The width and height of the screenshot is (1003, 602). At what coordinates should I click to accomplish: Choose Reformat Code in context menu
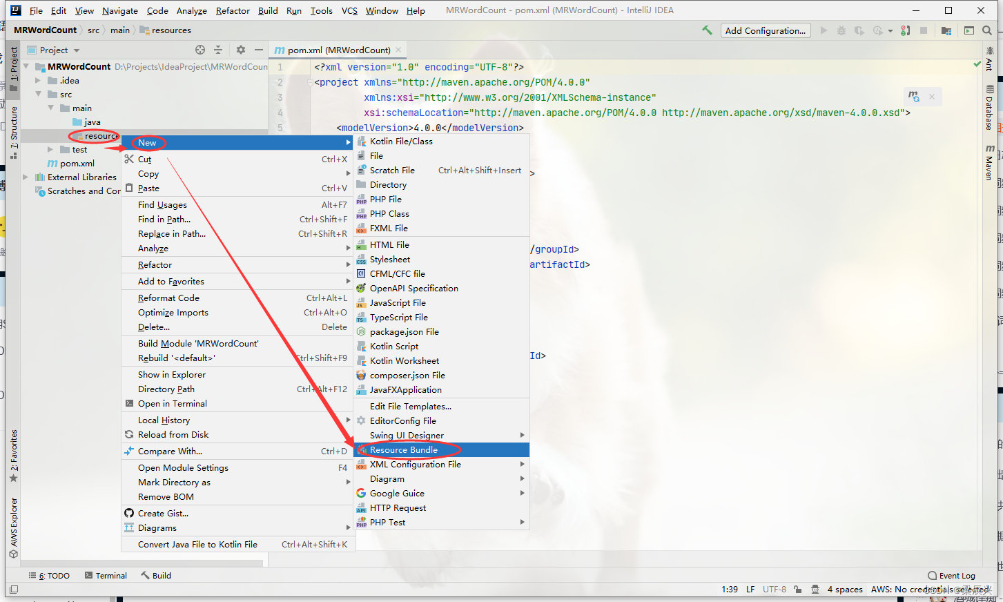237,298
